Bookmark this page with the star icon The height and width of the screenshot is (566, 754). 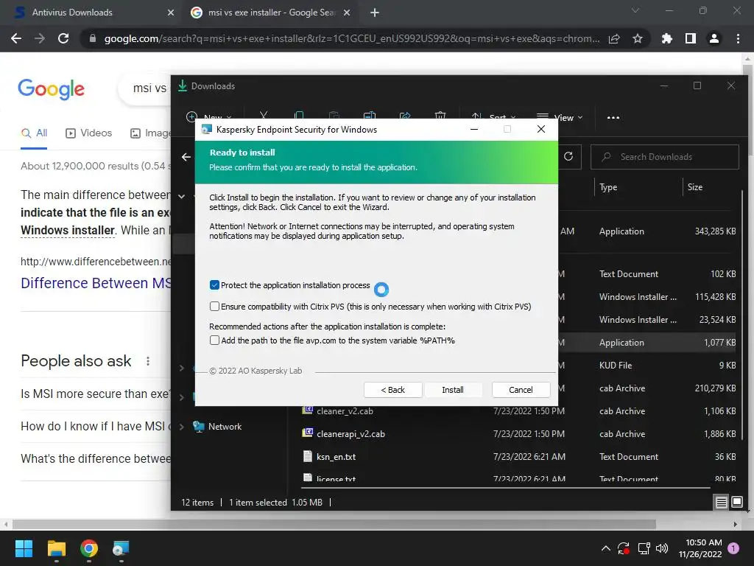638,38
